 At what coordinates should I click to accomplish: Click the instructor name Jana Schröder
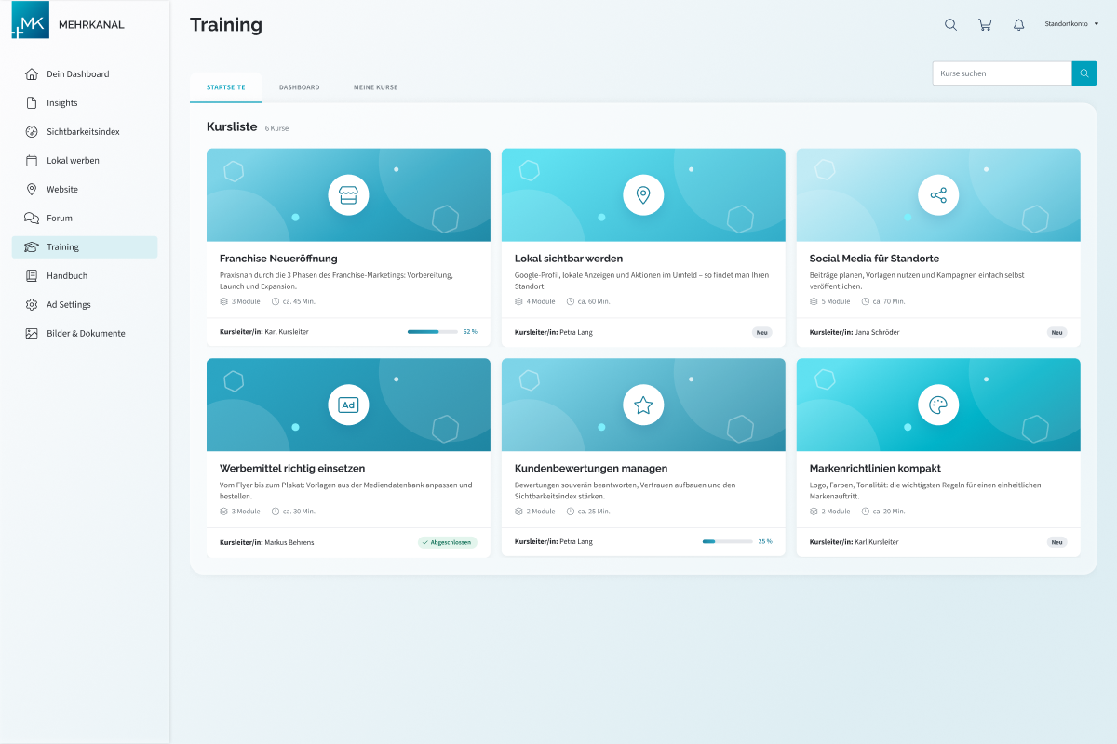point(877,332)
